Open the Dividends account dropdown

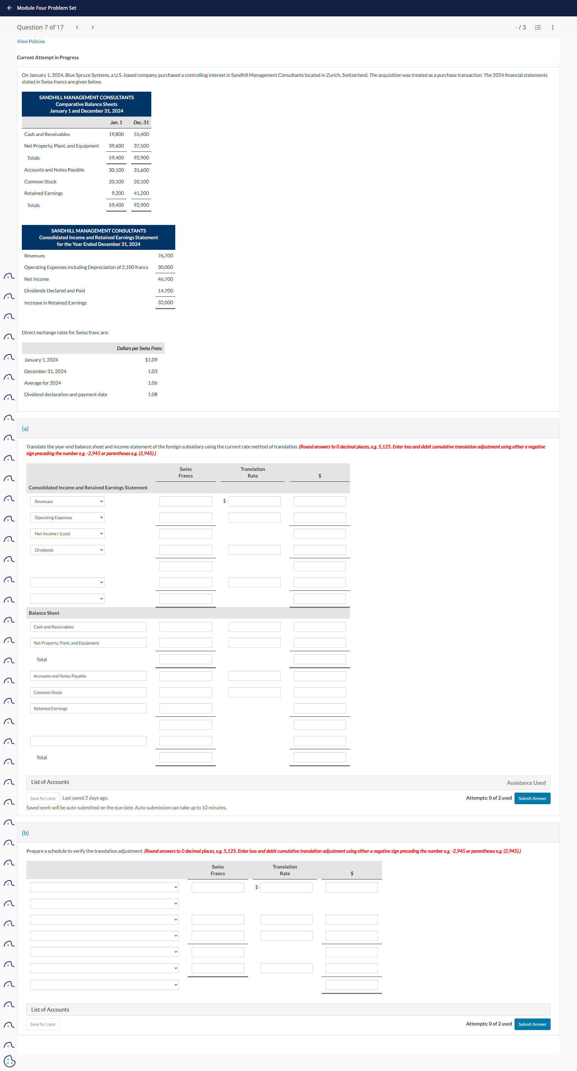click(67, 550)
